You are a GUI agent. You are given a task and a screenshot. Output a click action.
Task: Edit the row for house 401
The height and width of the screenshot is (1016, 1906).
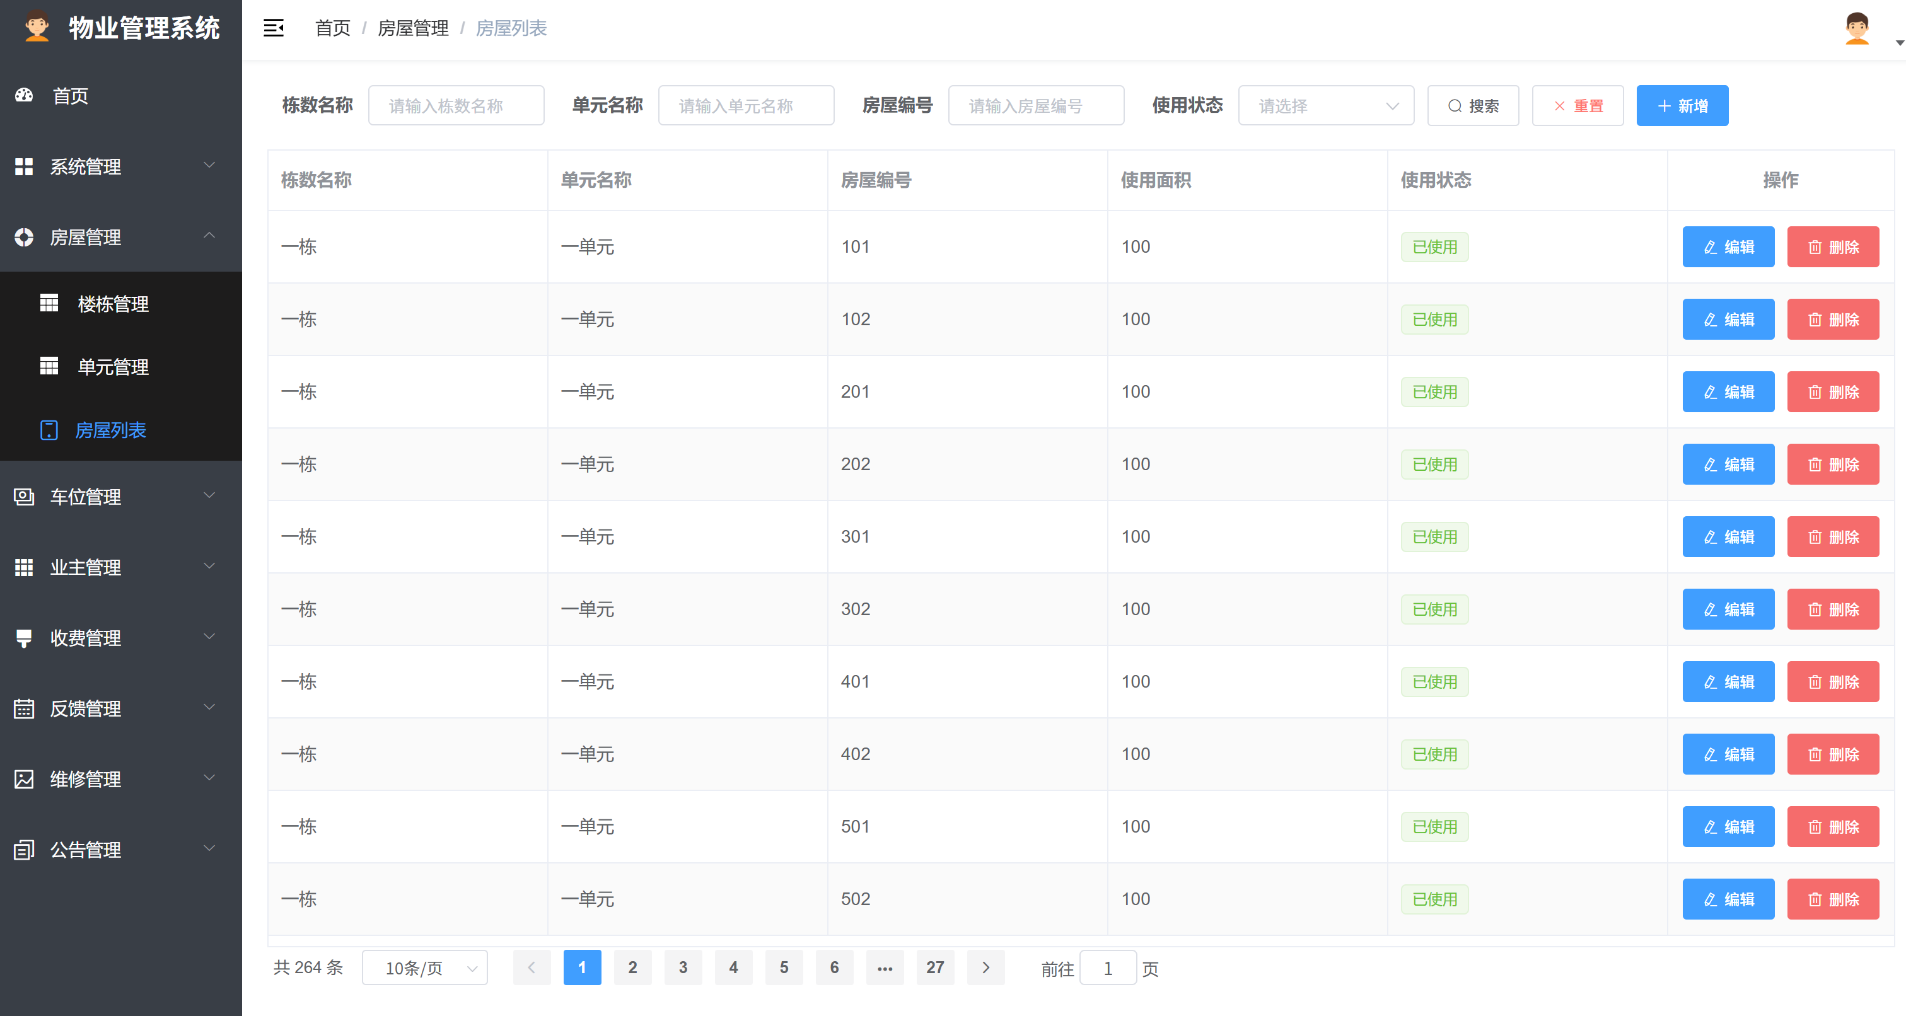pyautogui.click(x=1728, y=682)
